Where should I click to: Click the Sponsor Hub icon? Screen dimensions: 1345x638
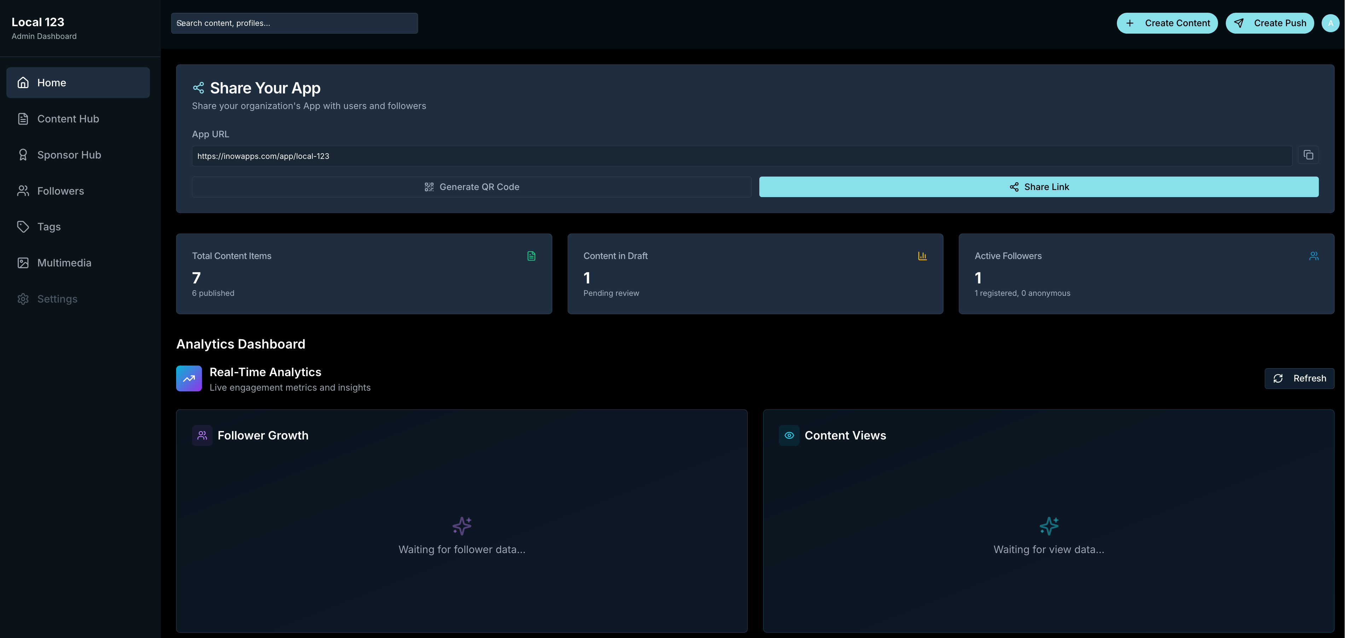(23, 155)
